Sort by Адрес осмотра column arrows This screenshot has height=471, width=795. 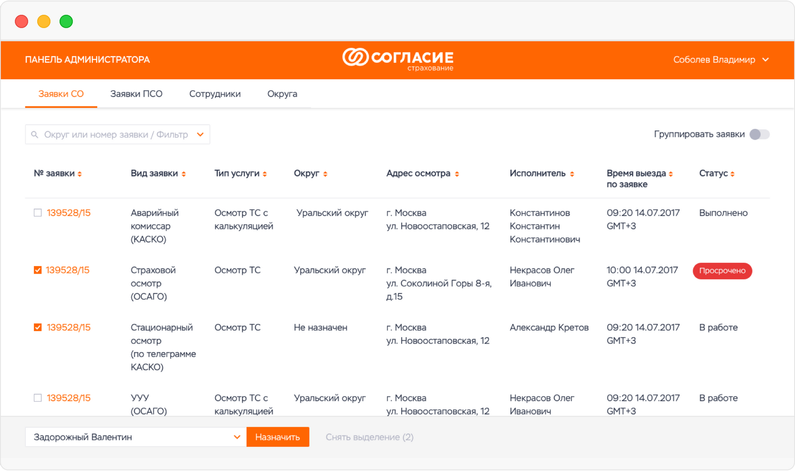(457, 174)
